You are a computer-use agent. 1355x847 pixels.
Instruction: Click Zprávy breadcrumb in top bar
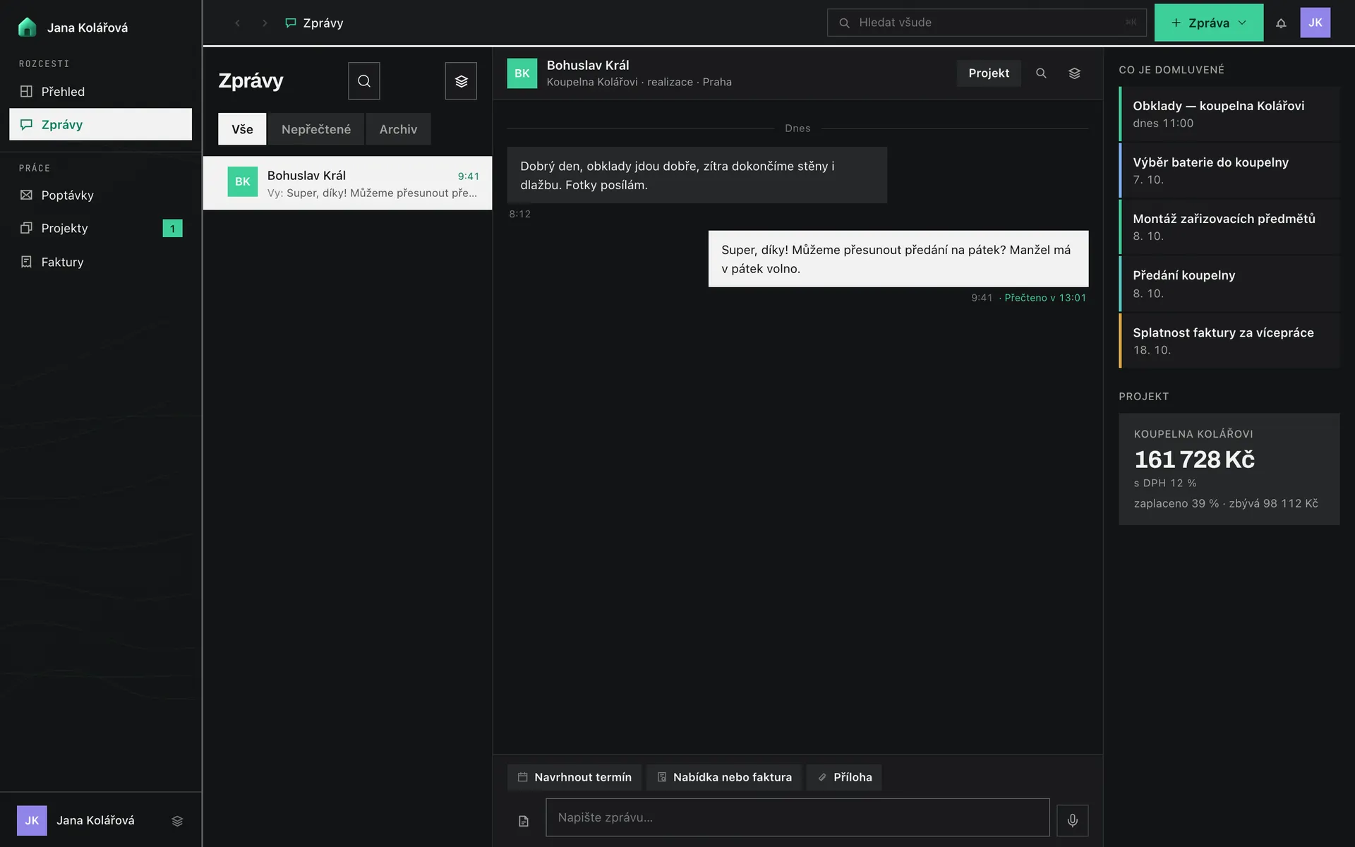click(x=314, y=23)
